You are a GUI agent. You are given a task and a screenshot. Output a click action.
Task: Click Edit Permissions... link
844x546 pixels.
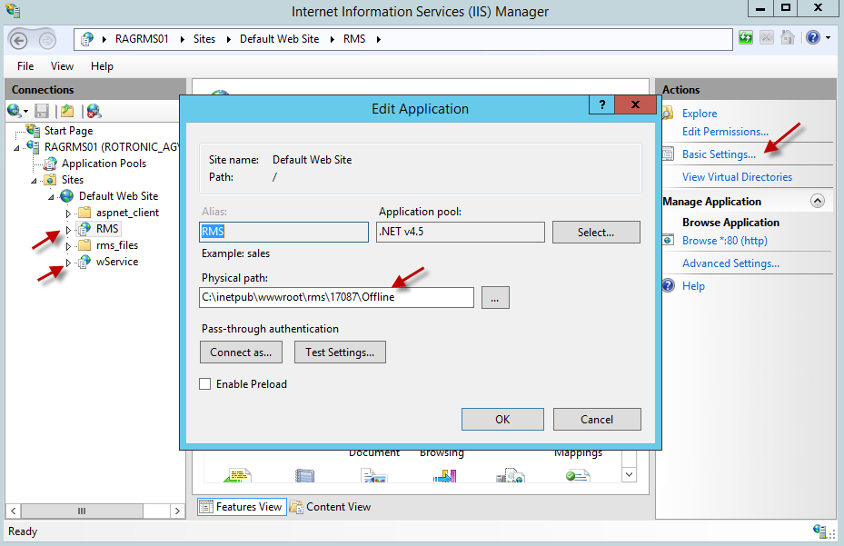pyautogui.click(x=725, y=132)
